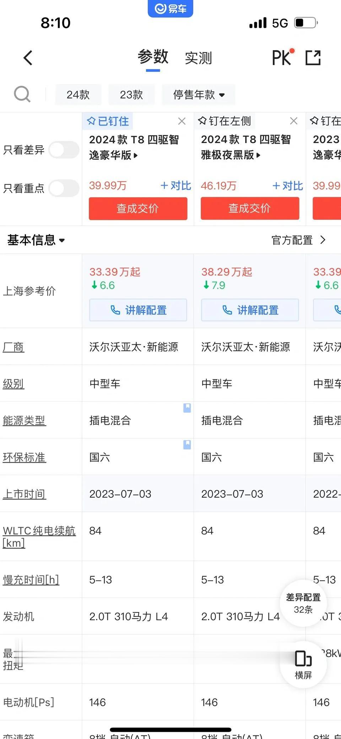Tap 讲解配置 under 38.29万起
Image resolution: width=341 pixels, height=739 pixels.
pyautogui.click(x=250, y=310)
